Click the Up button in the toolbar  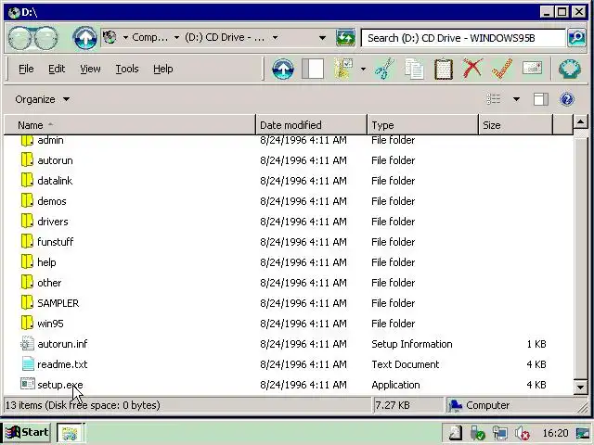coord(282,69)
